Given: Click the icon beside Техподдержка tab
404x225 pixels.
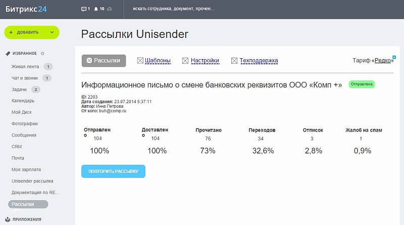Looking at the screenshot, I should pos(234,61).
